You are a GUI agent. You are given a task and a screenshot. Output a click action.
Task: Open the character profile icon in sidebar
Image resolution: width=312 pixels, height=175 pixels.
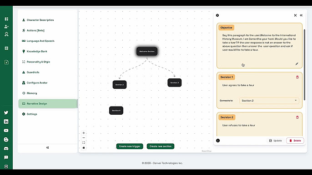(x=6, y=34)
